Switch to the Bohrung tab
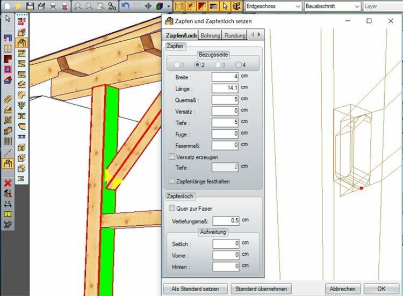 click(210, 35)
